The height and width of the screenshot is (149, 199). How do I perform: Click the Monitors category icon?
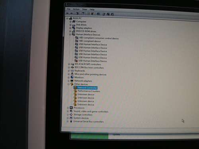(x=72, y=77)
